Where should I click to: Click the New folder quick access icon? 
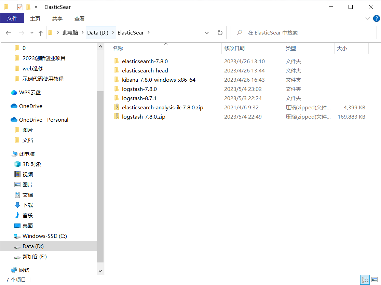28,7
